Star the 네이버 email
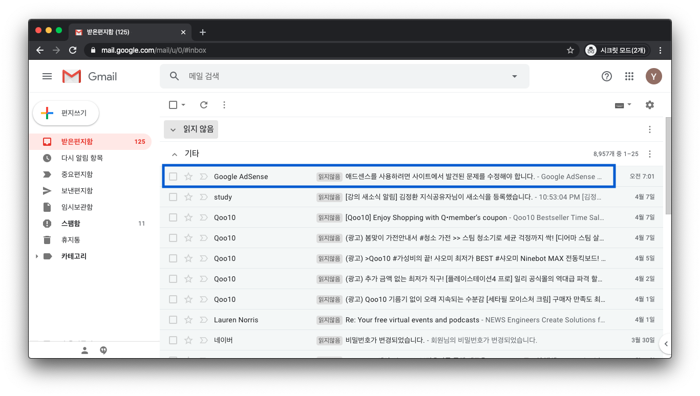 188,340
